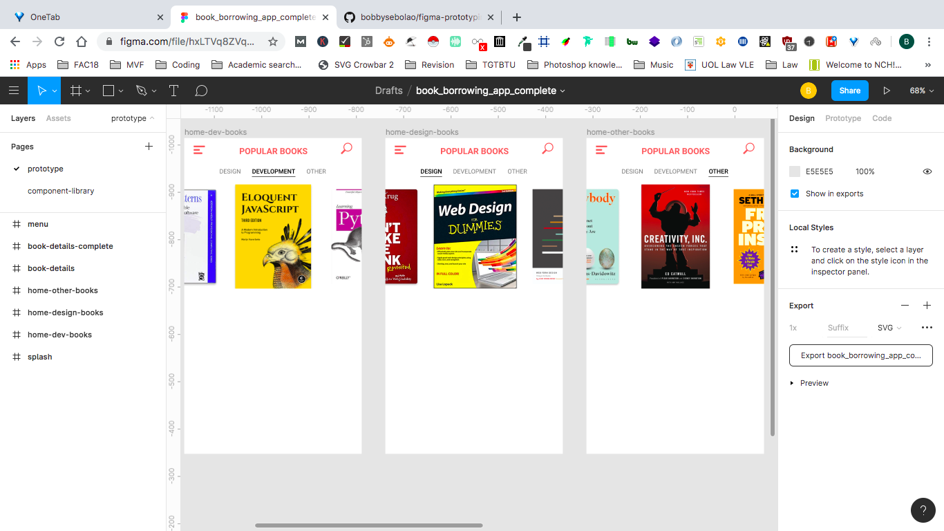
Task: Go to browser home page
Action: tap(82, 41)
